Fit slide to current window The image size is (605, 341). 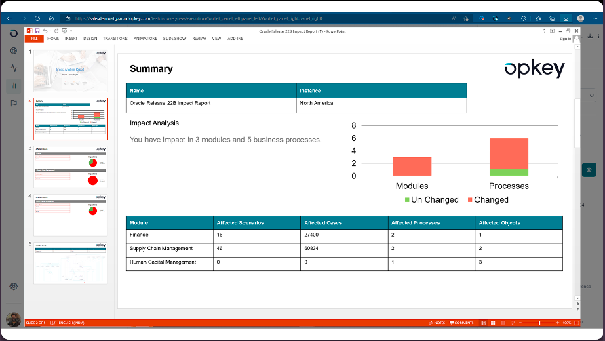pos(577,323)
